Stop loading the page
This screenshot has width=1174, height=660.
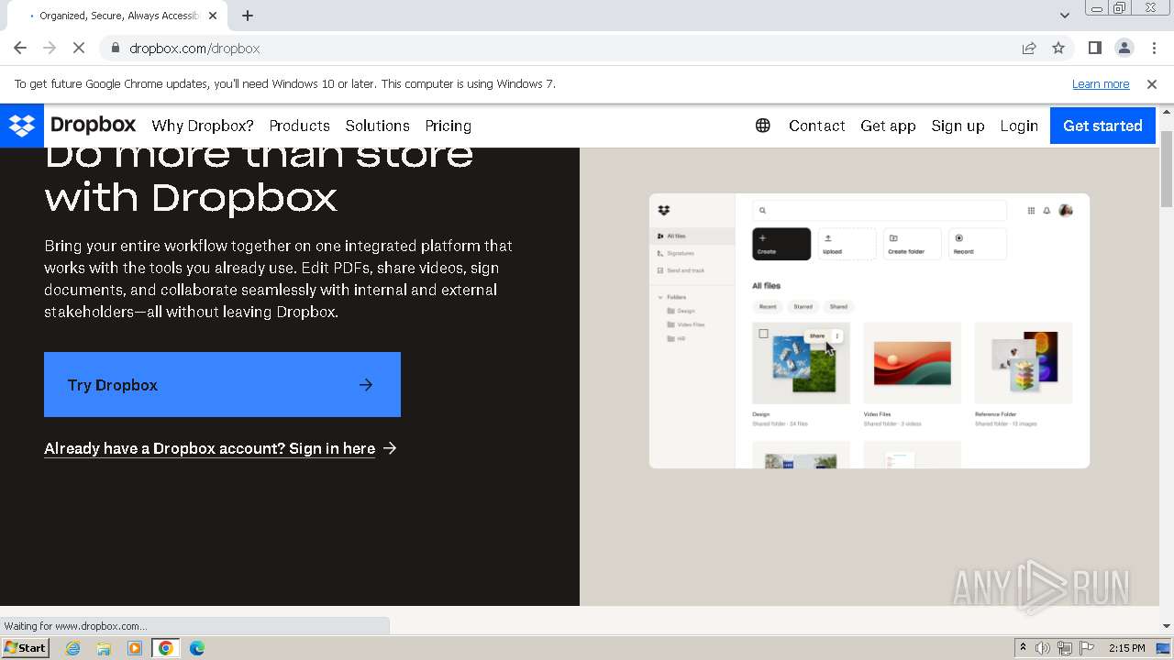79,48
